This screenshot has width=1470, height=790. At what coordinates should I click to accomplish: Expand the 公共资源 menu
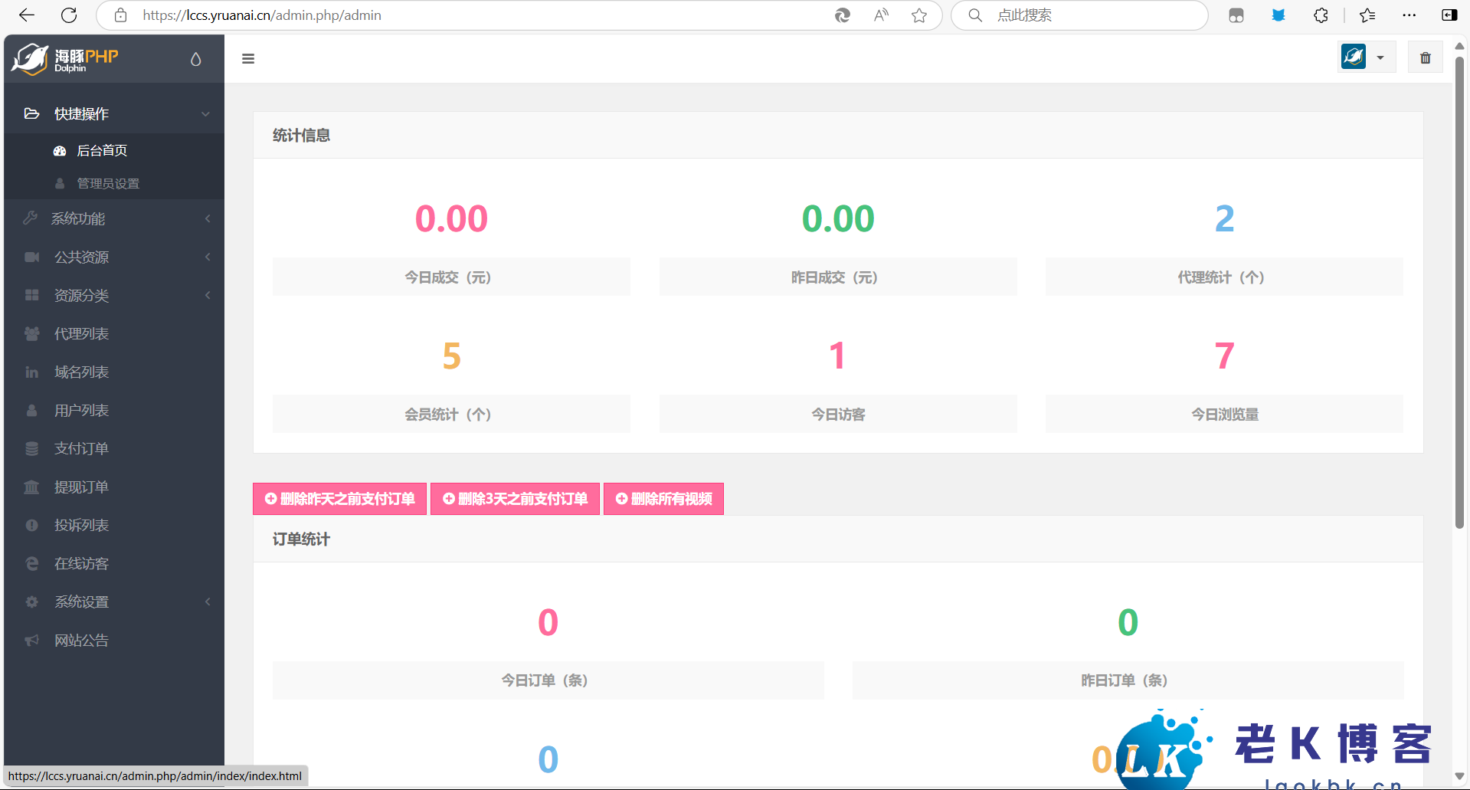coord(115,257)
